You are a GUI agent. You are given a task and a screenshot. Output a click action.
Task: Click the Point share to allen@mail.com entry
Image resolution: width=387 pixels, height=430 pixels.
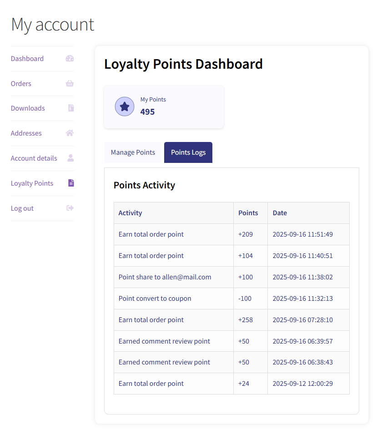[x=165, y=277]
